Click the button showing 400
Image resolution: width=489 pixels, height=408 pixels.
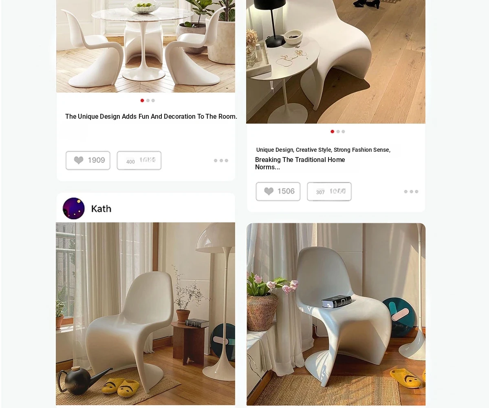(x=139, y=160)
